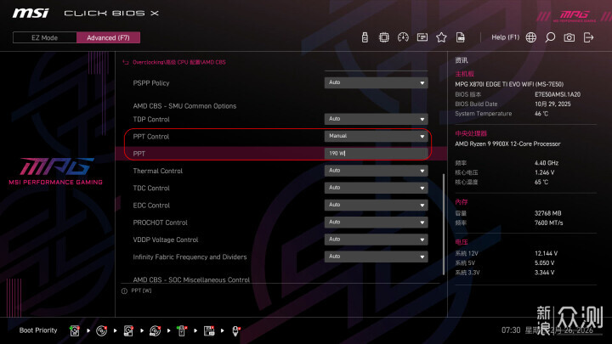The image size is (612, 344).
Task: Open the Thermal Control dropdown
Action: 376,171
